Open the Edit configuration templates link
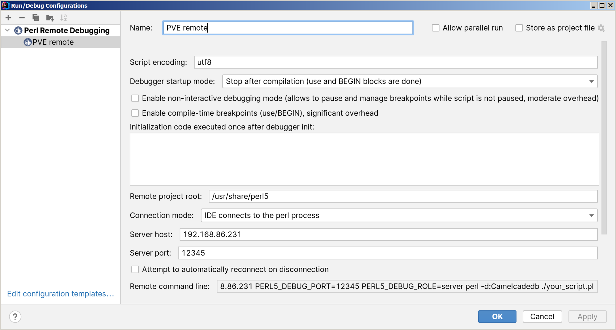Viewport: 616px width, 330px height. point(61,294)
